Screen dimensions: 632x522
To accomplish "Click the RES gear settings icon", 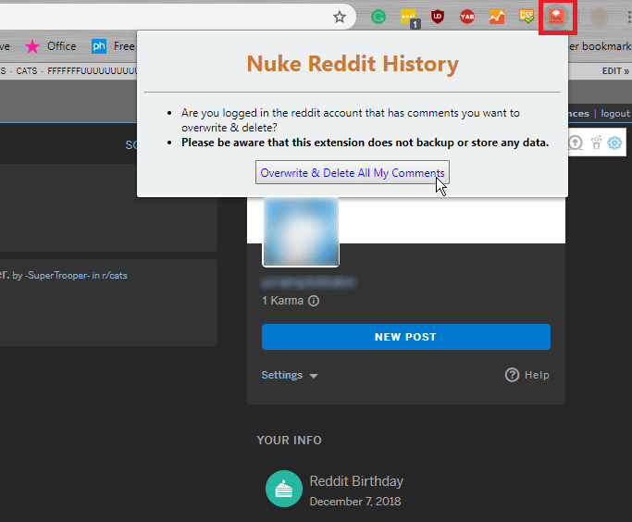I will [x=614, y=143].
